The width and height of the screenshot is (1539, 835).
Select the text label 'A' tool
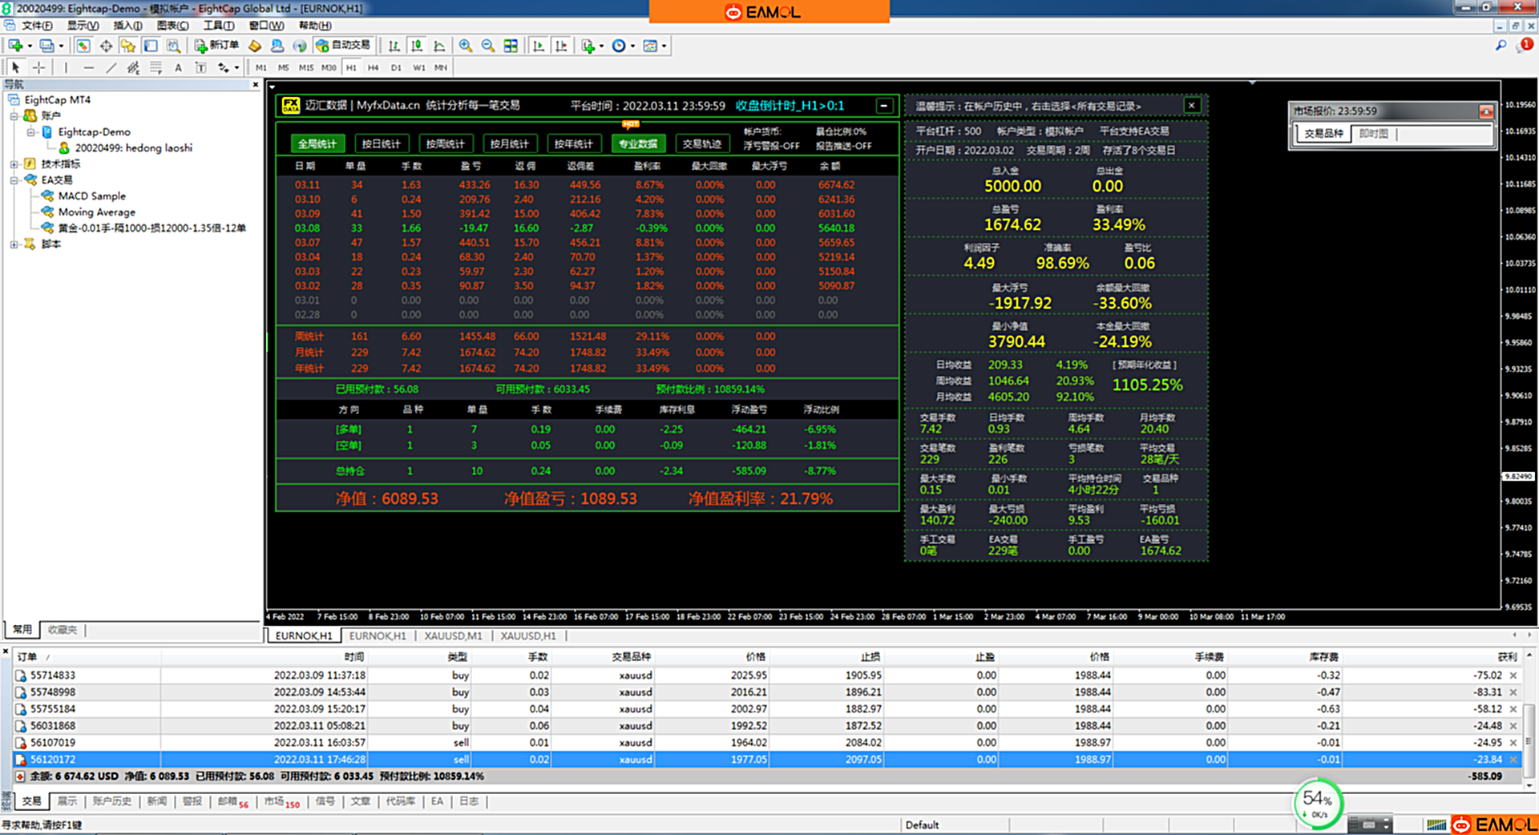[178, 68]
